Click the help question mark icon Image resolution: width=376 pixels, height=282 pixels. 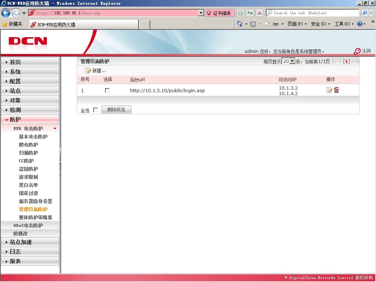coord(359,24)
